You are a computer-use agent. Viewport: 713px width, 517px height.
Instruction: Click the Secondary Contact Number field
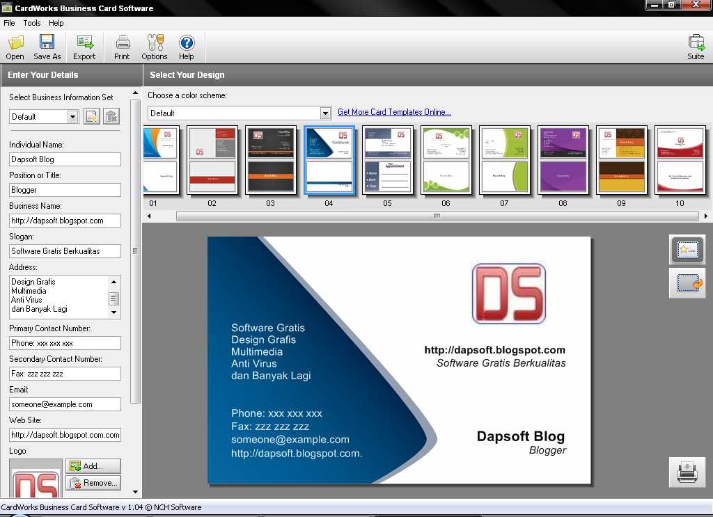point(65,374)
